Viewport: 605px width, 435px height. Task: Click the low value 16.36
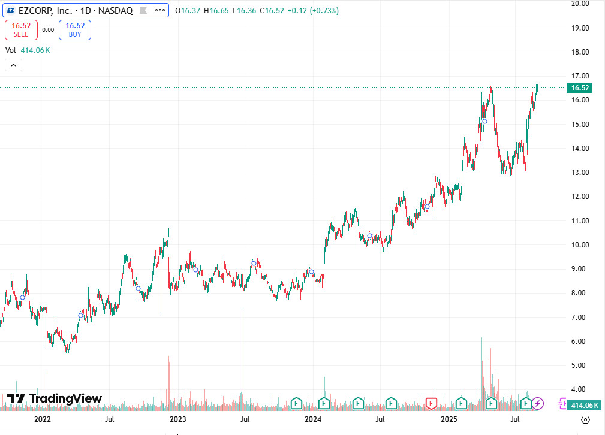[246, 10]
